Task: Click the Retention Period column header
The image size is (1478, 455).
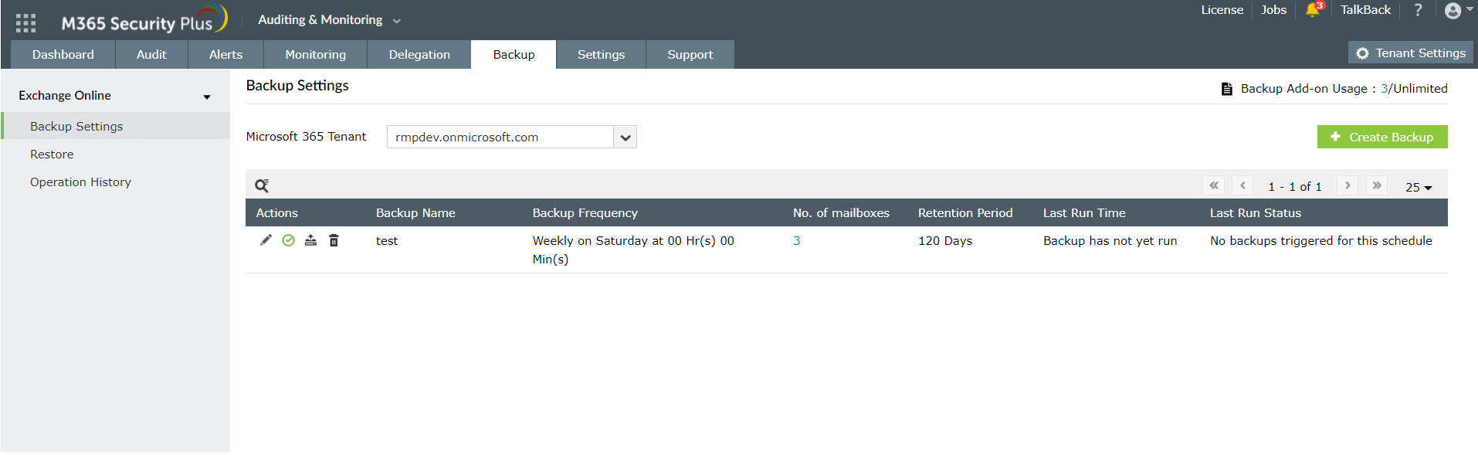Action: (965, 213)
